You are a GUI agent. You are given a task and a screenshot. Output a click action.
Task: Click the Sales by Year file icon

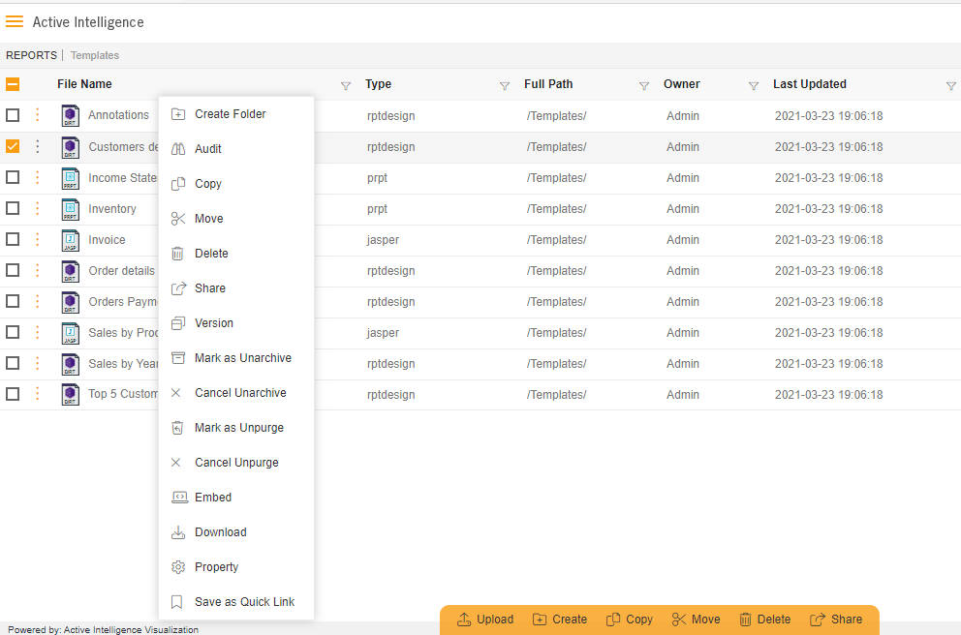pos(71,364)
